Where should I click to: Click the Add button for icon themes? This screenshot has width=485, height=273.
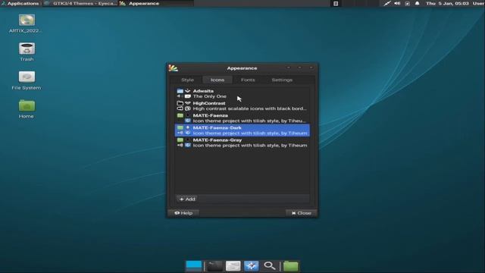coord(187,199)
